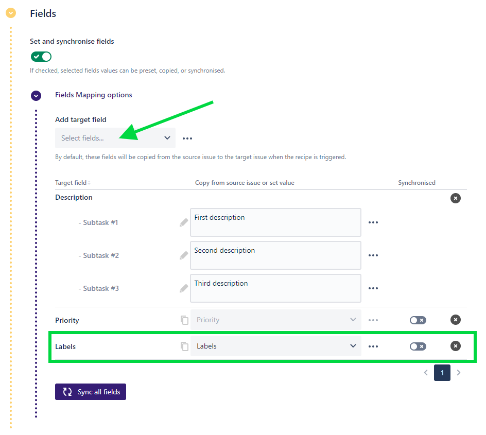Remove the Labels field mapping
This screenshot has height=435, width=486.
tap(455, 346)
